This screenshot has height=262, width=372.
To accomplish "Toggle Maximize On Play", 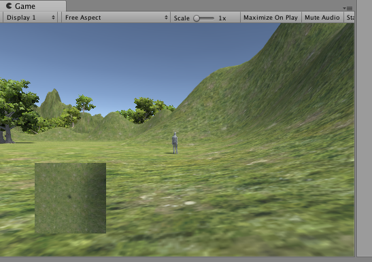I will (x=271, y=18).
